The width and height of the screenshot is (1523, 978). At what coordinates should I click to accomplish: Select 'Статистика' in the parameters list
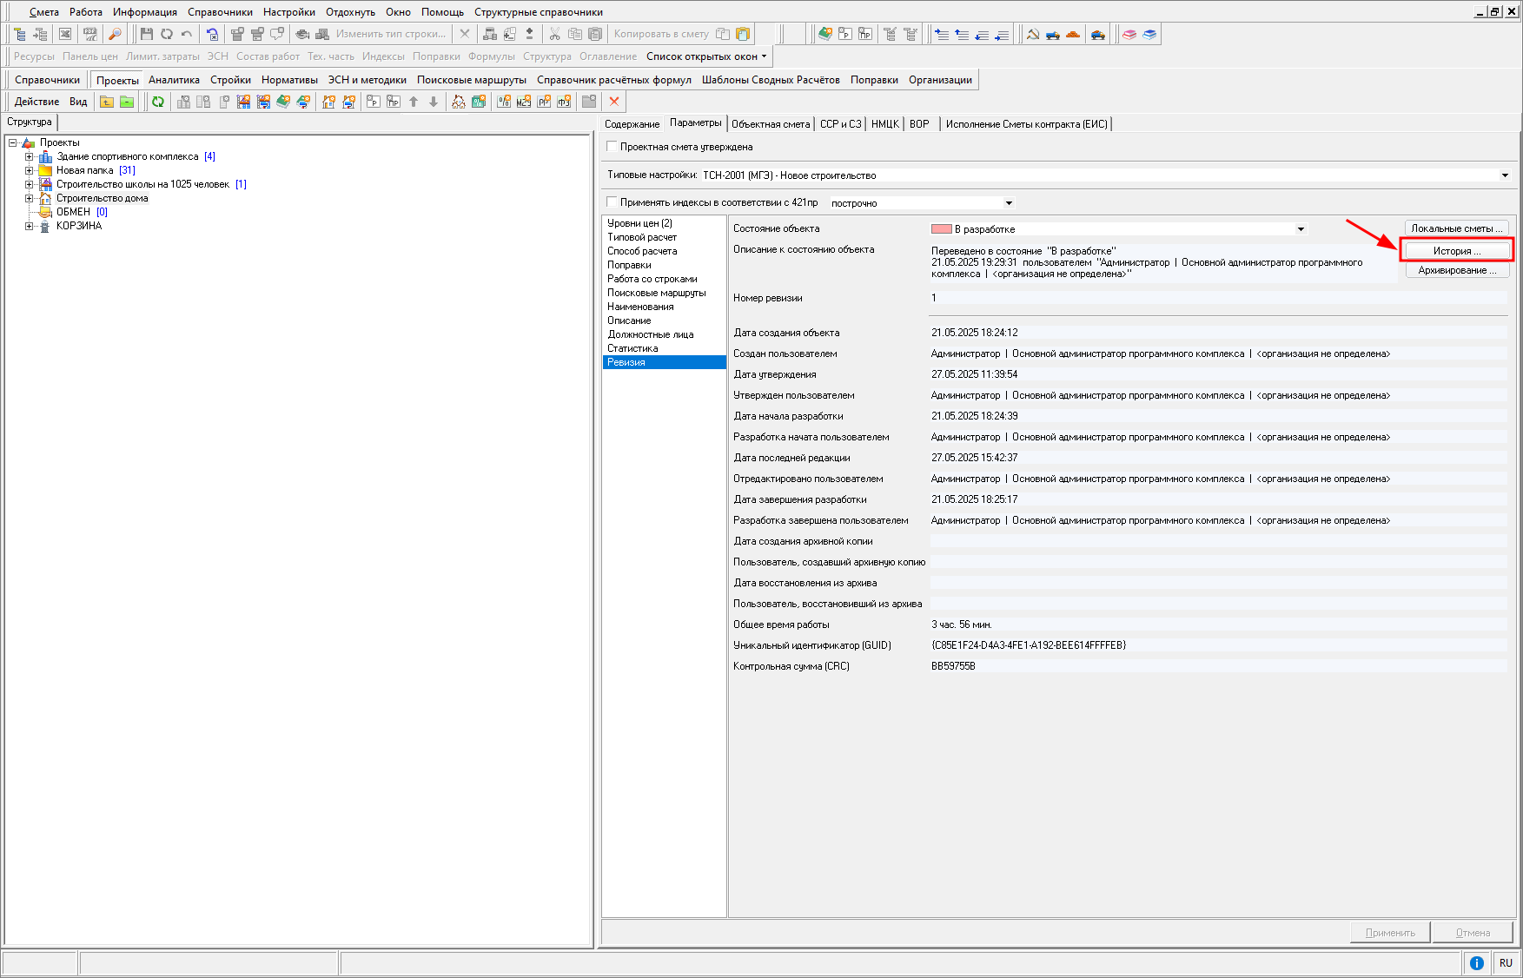click(632, 348)
